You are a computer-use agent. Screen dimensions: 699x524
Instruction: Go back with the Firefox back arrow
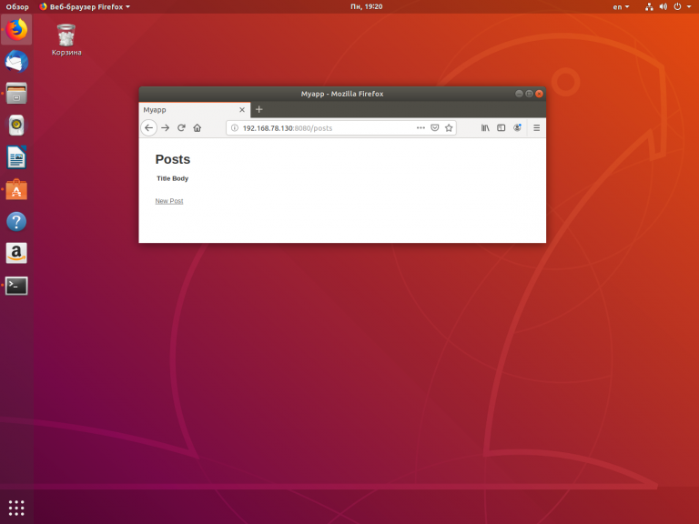pos(149,128)
